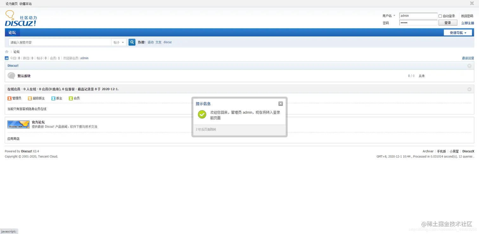The height and width of the screenshot is (234, 479).
Task: Click the hot search 活动 link
Action: [150, 42]
